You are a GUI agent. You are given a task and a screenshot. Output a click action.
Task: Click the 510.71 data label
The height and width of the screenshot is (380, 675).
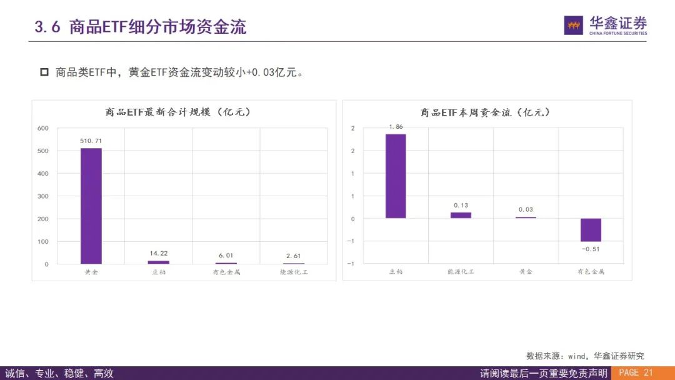pos(91,141)
